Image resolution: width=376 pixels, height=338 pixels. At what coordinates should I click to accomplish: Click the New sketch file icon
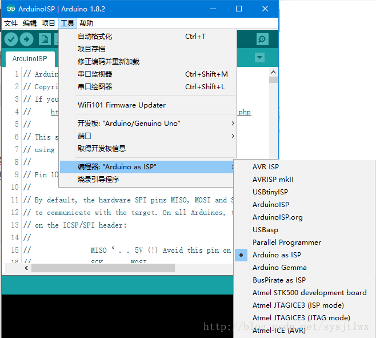tap(45, 39)
